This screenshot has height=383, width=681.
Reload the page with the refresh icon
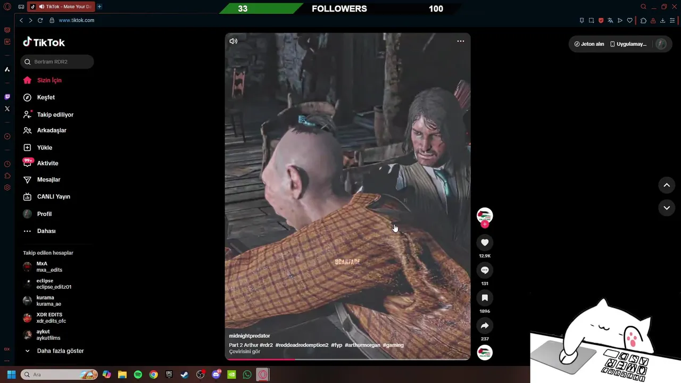(x=40, y=20)
